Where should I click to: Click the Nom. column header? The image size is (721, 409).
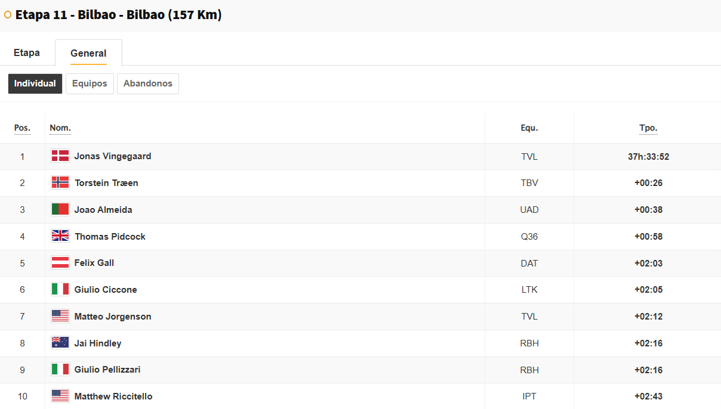(x=60, y=128)
